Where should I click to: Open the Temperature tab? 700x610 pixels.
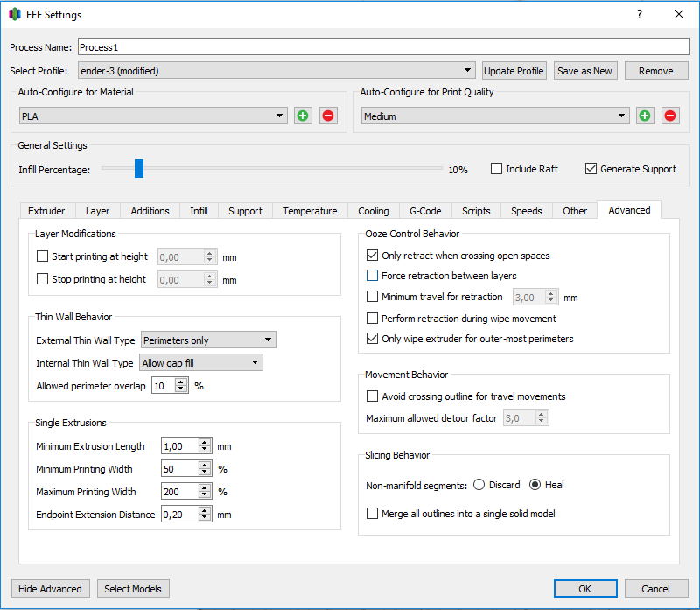coord(310,211)
